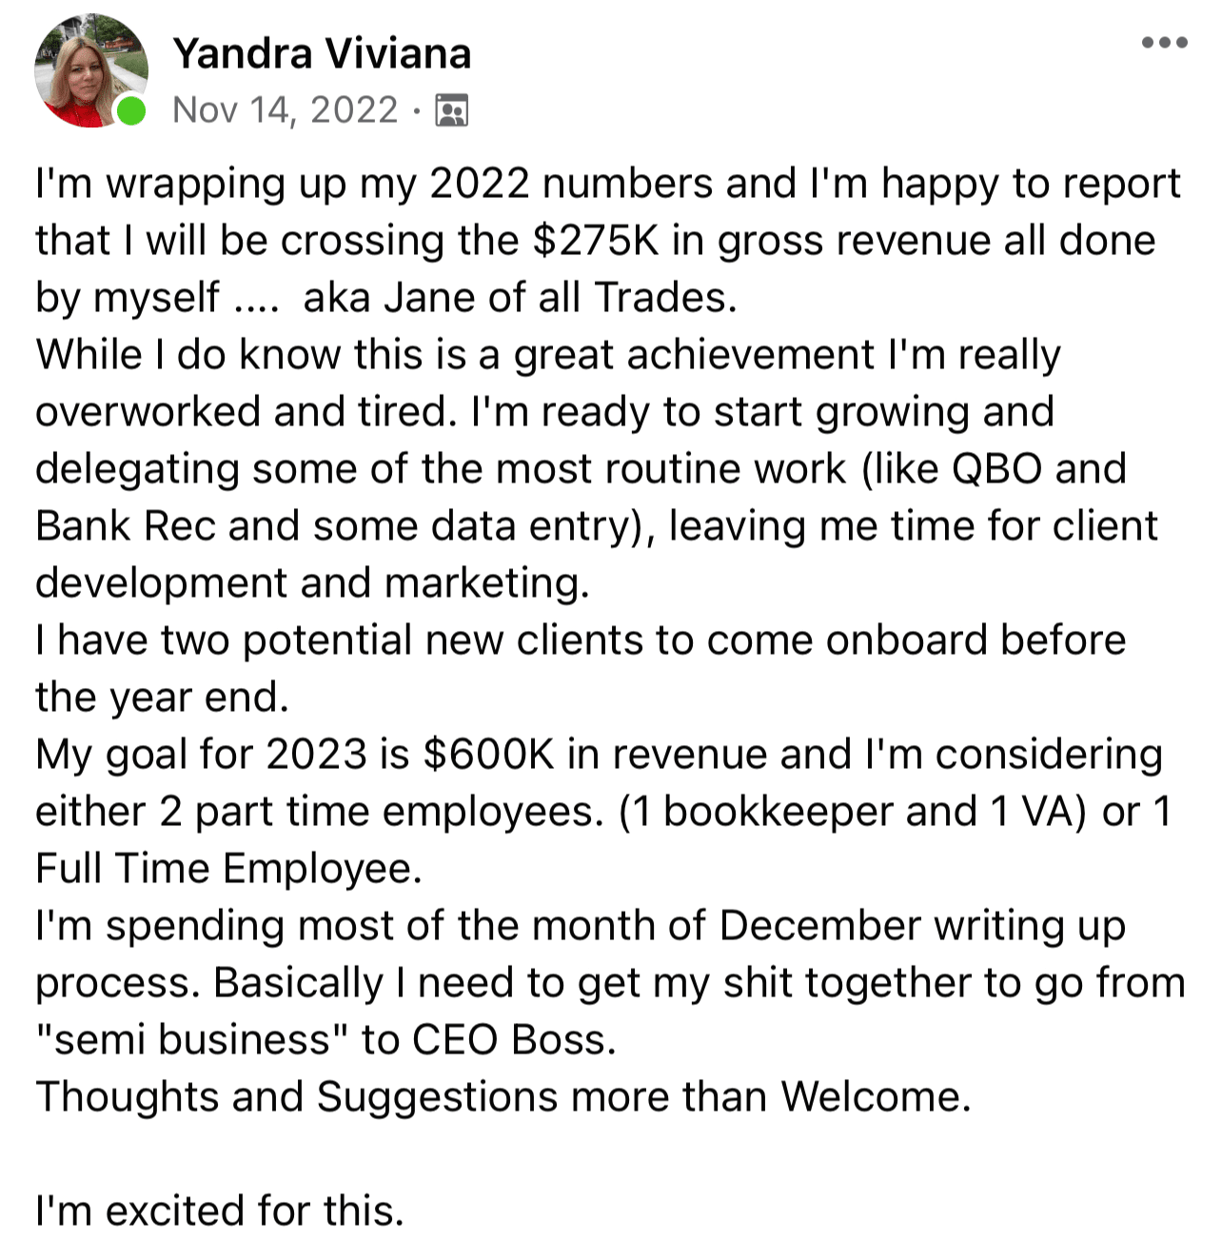Click the "the year end." text line
1222x1240 pixels.
click(162, 698)
